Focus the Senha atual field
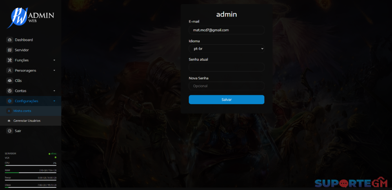The width and height of the screenshot is (392, 190). click(226, 67)
